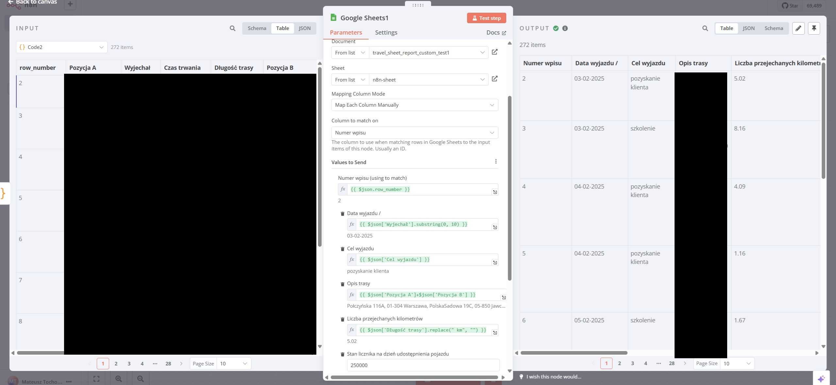Switch input view to Schema
836x385 pixels.
point(257,28)
